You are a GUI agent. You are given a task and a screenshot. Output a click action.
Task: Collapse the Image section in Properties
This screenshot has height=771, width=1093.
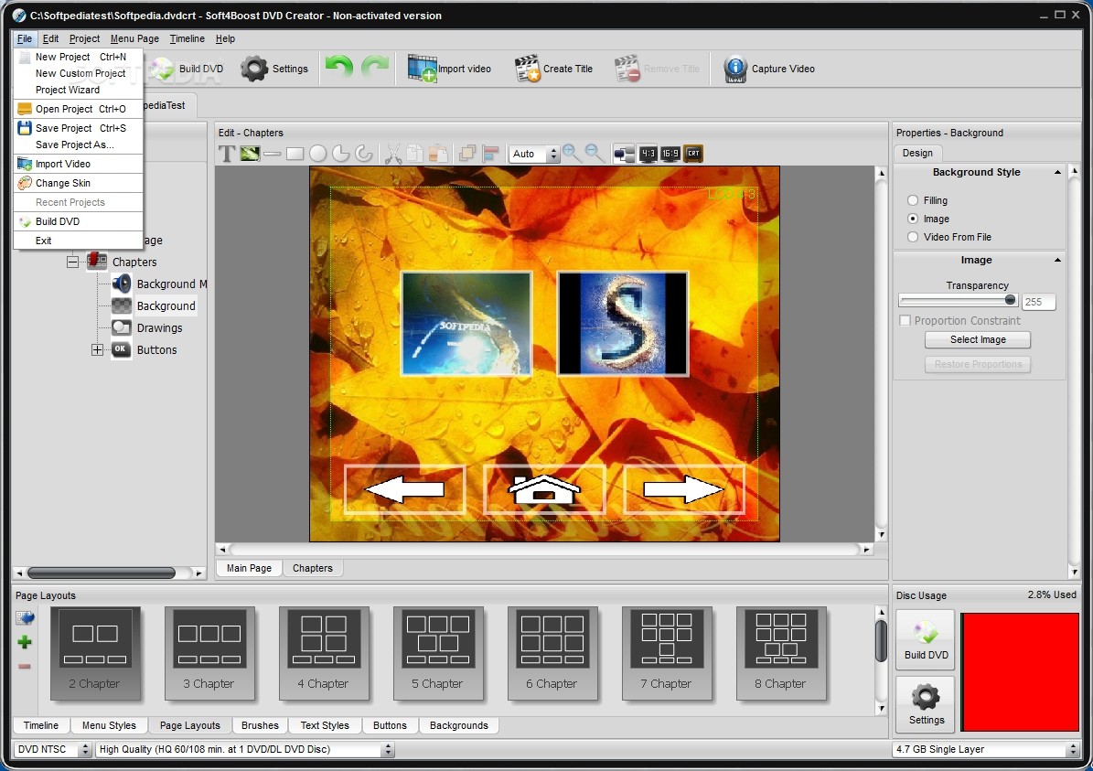[1057, 260]
